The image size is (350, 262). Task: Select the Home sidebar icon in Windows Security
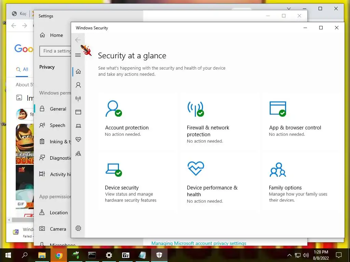click(x=78, y=72)
